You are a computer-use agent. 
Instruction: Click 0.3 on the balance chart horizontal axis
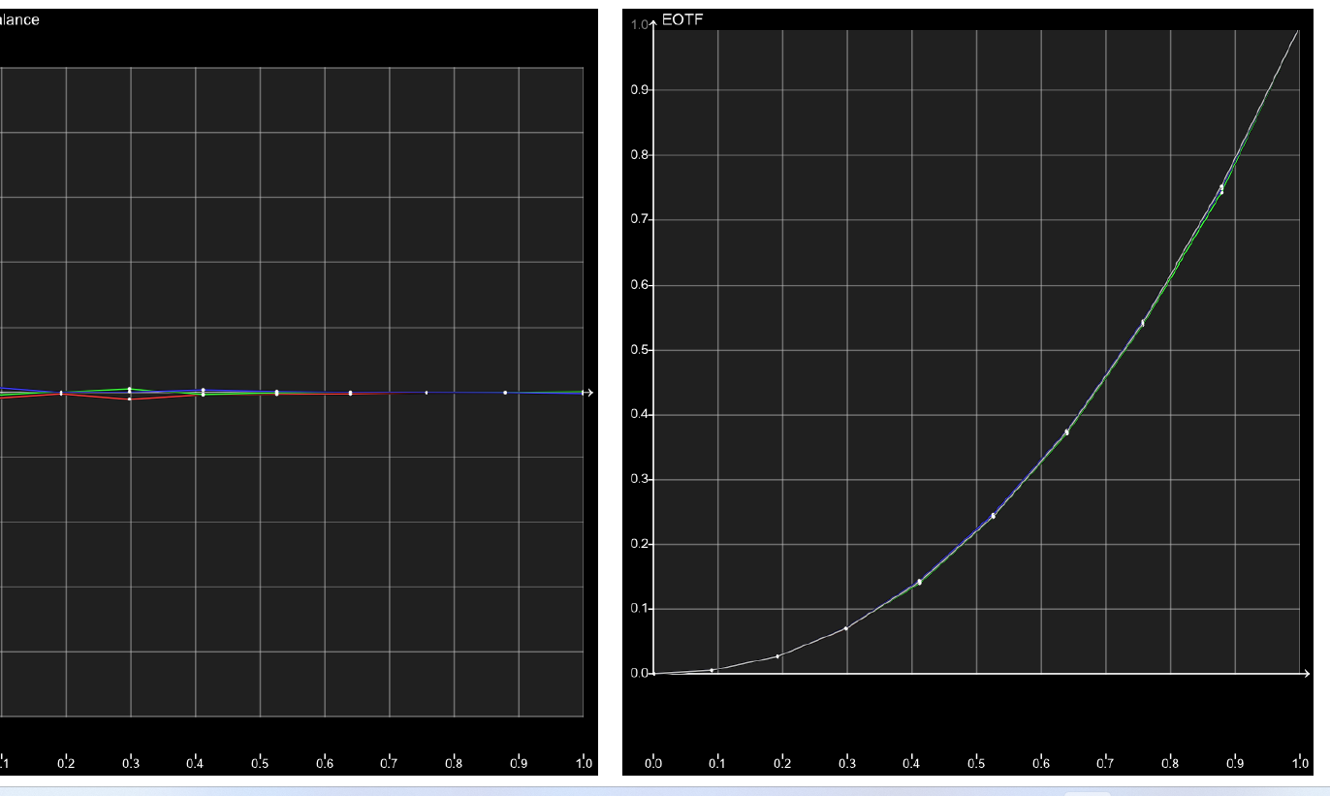click(131, 763)
